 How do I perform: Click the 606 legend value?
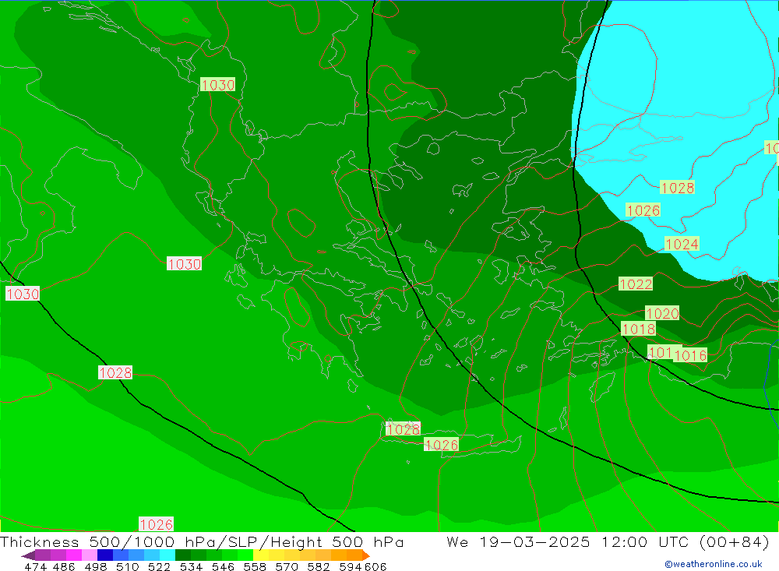tap(375, 566)
